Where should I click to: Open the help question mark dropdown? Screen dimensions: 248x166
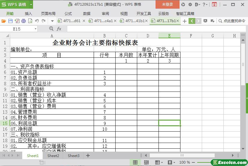pyautogui.click(x=205, y=4)
